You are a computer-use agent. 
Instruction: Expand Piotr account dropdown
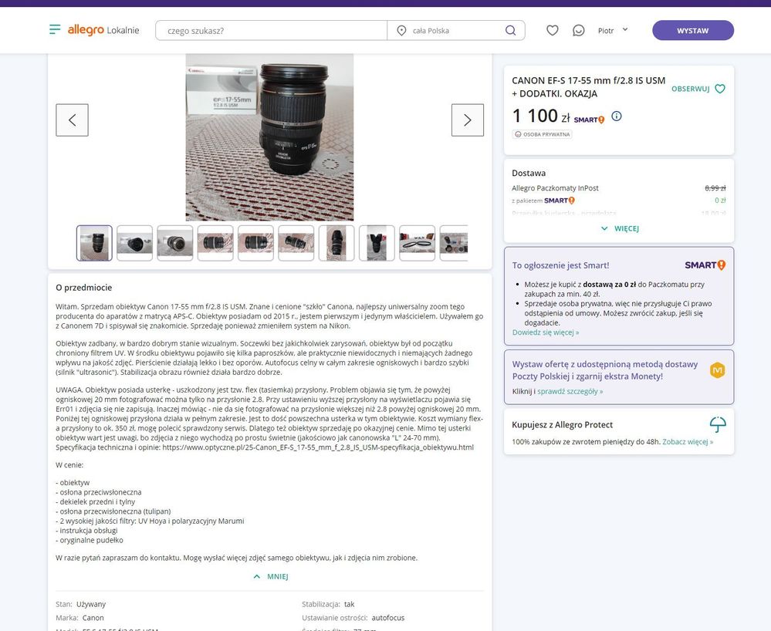(x=613, y=31)
